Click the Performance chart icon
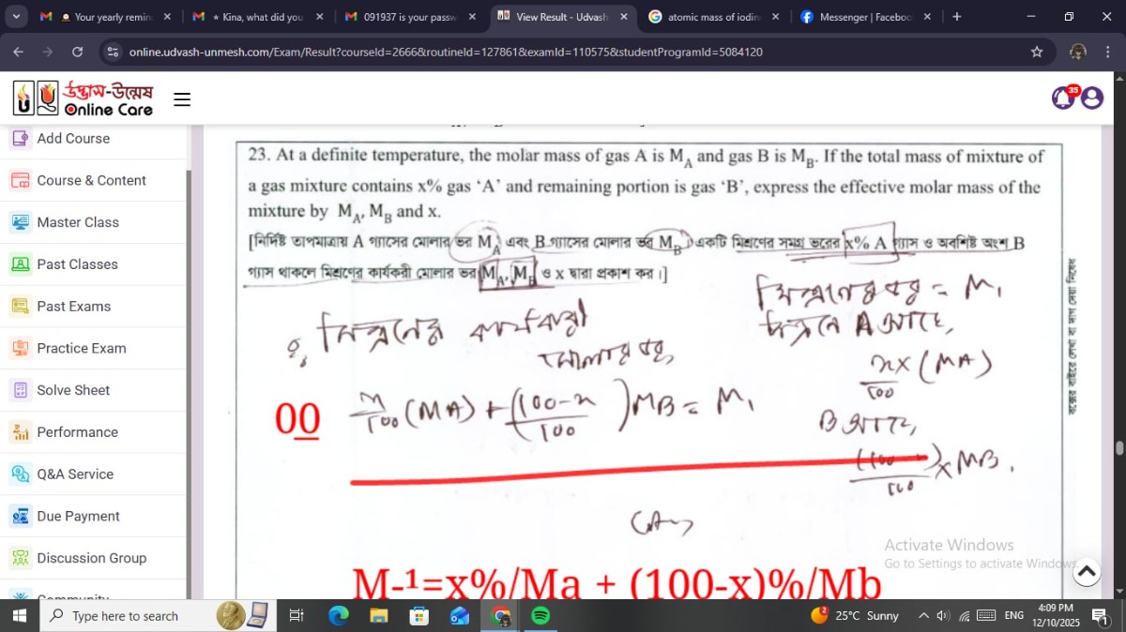This screenshot has width=1126, height=632. (21, 432)
